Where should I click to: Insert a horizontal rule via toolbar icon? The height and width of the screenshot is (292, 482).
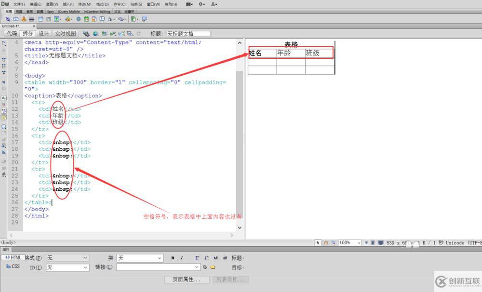(x=31, y=19)
